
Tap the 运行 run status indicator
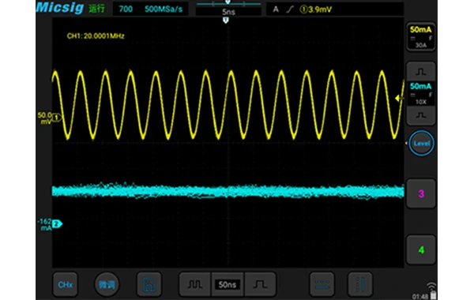[x=96, y=9]
